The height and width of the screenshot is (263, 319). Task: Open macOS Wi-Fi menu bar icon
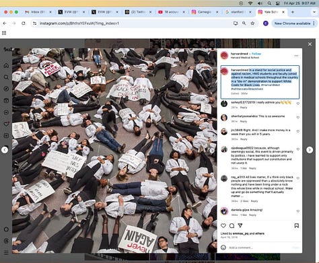click(250, 3)
